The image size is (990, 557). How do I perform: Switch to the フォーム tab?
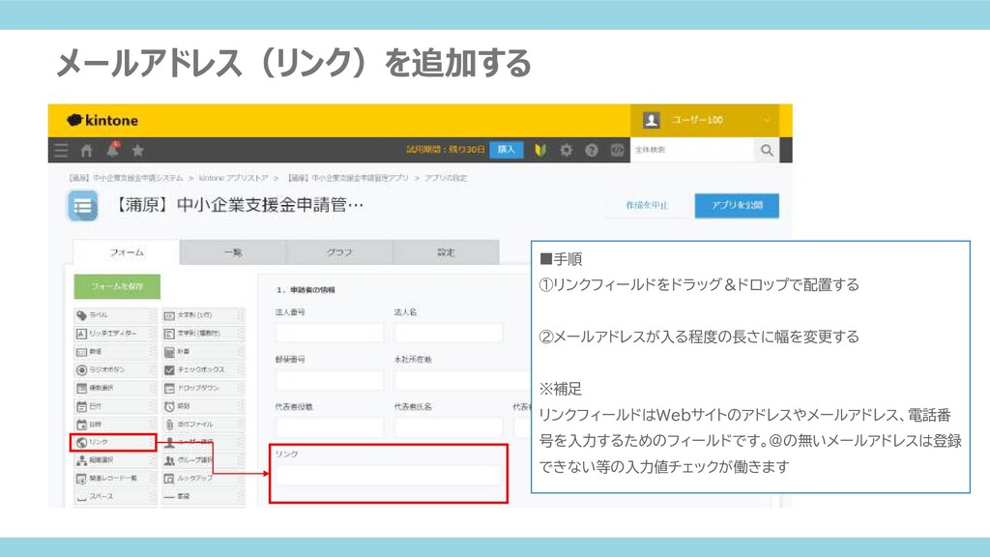127,252
